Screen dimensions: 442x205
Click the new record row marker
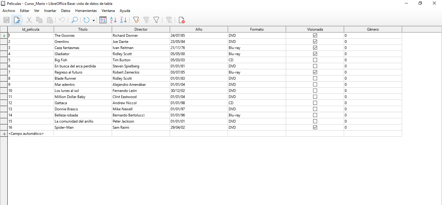pos(4,134)
